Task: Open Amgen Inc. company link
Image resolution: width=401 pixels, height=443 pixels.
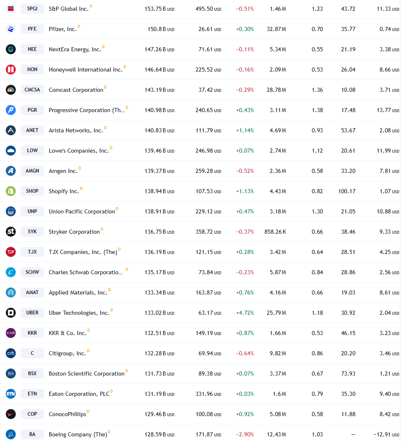Action: pos(63,171)
